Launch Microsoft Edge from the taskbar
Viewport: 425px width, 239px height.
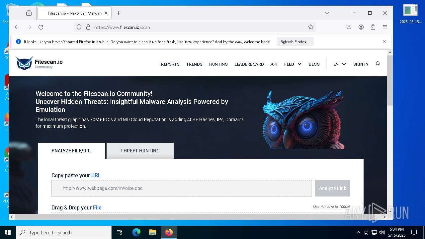[x=136, y=232]
